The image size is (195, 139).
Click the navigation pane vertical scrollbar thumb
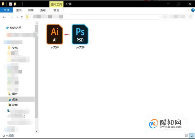pyautogui.click(x=37, y=72)
